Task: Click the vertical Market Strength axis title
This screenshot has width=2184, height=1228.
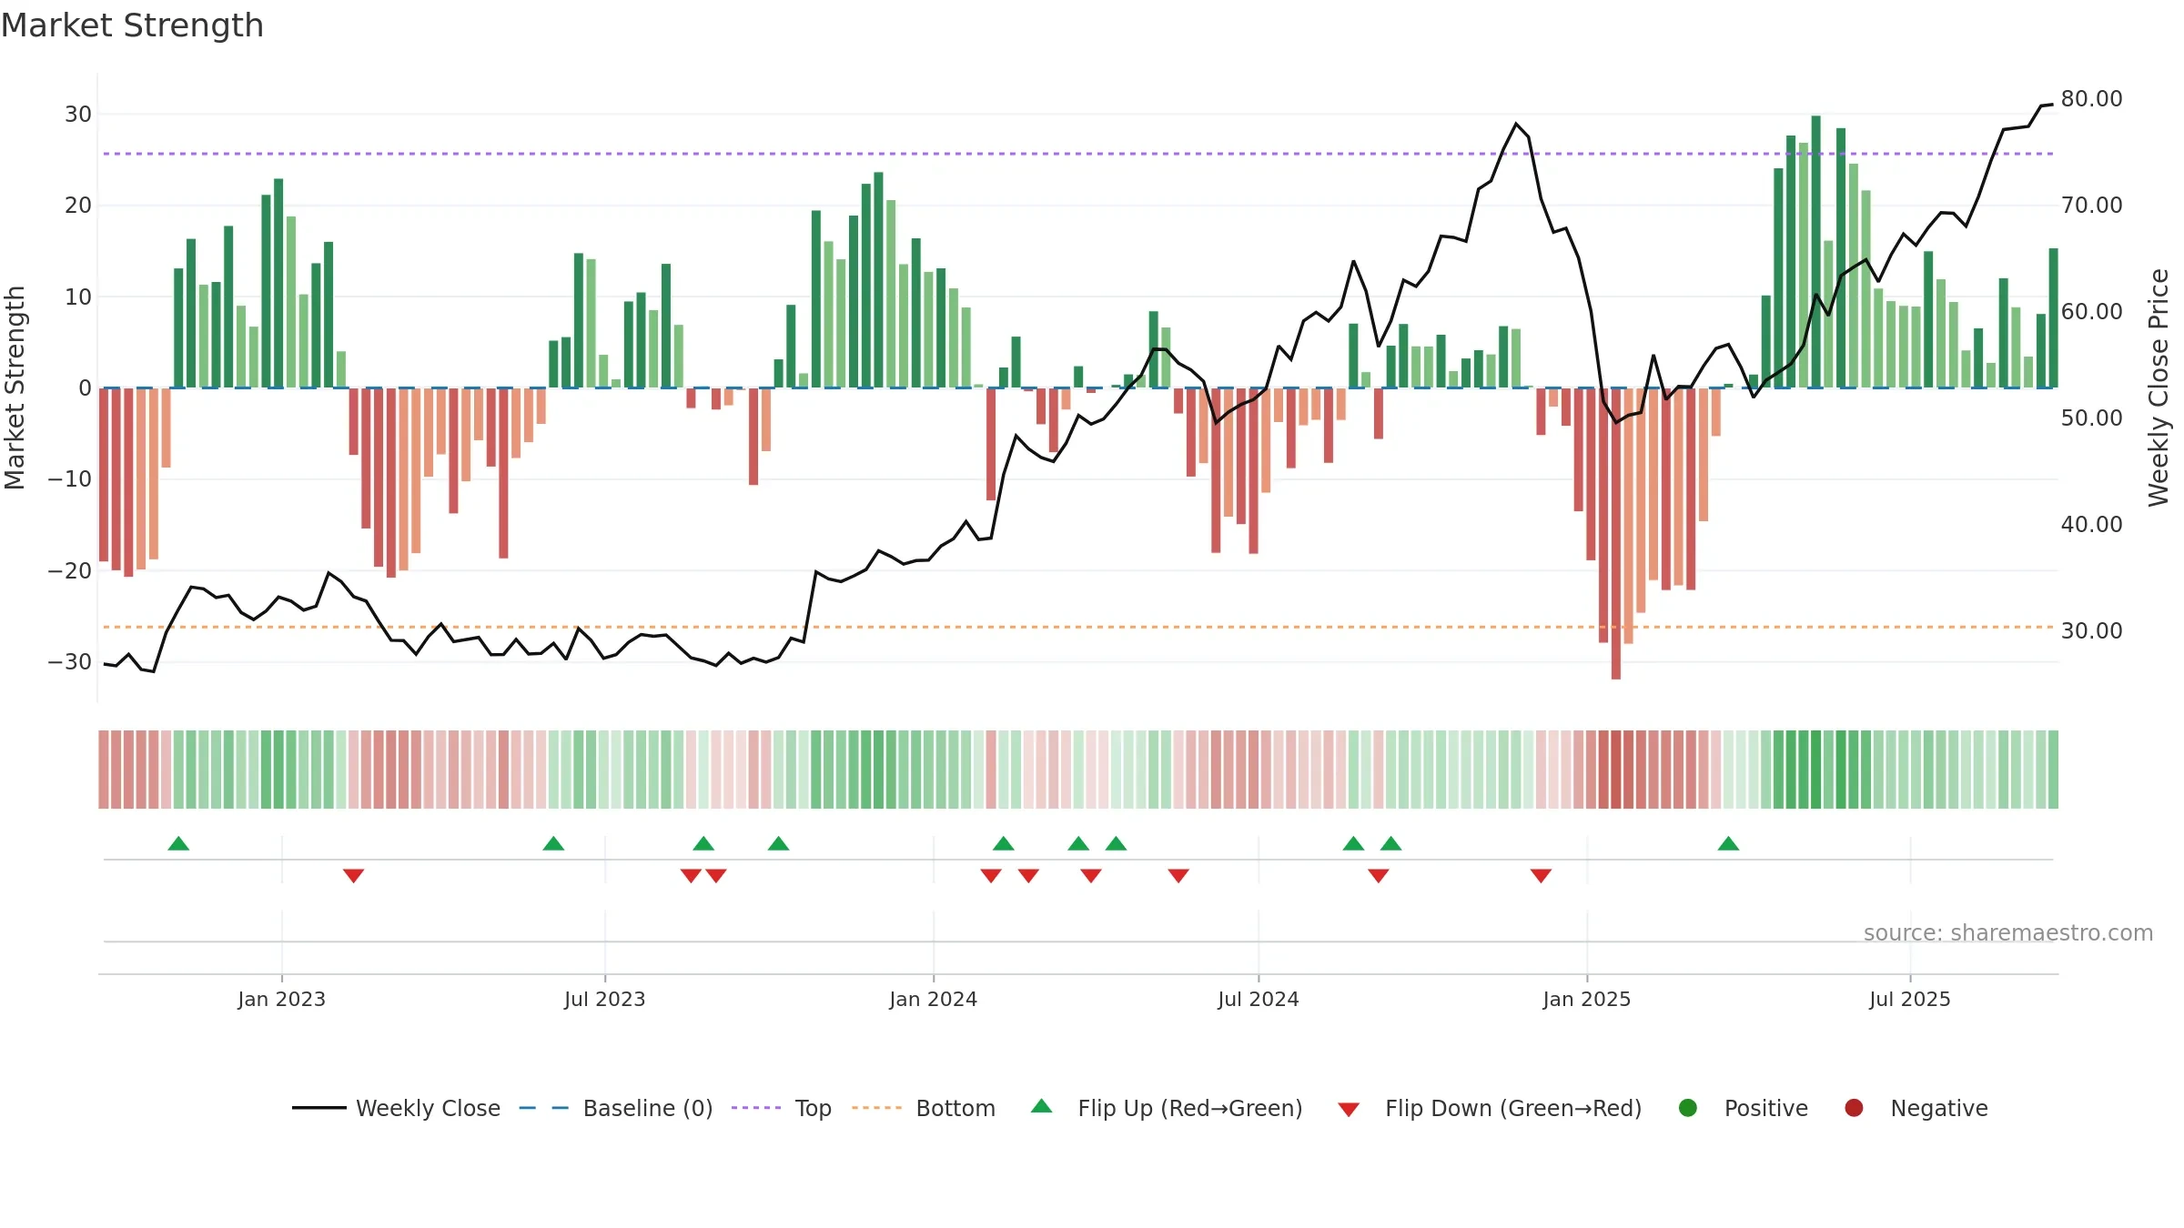Action: click(15, 388)
